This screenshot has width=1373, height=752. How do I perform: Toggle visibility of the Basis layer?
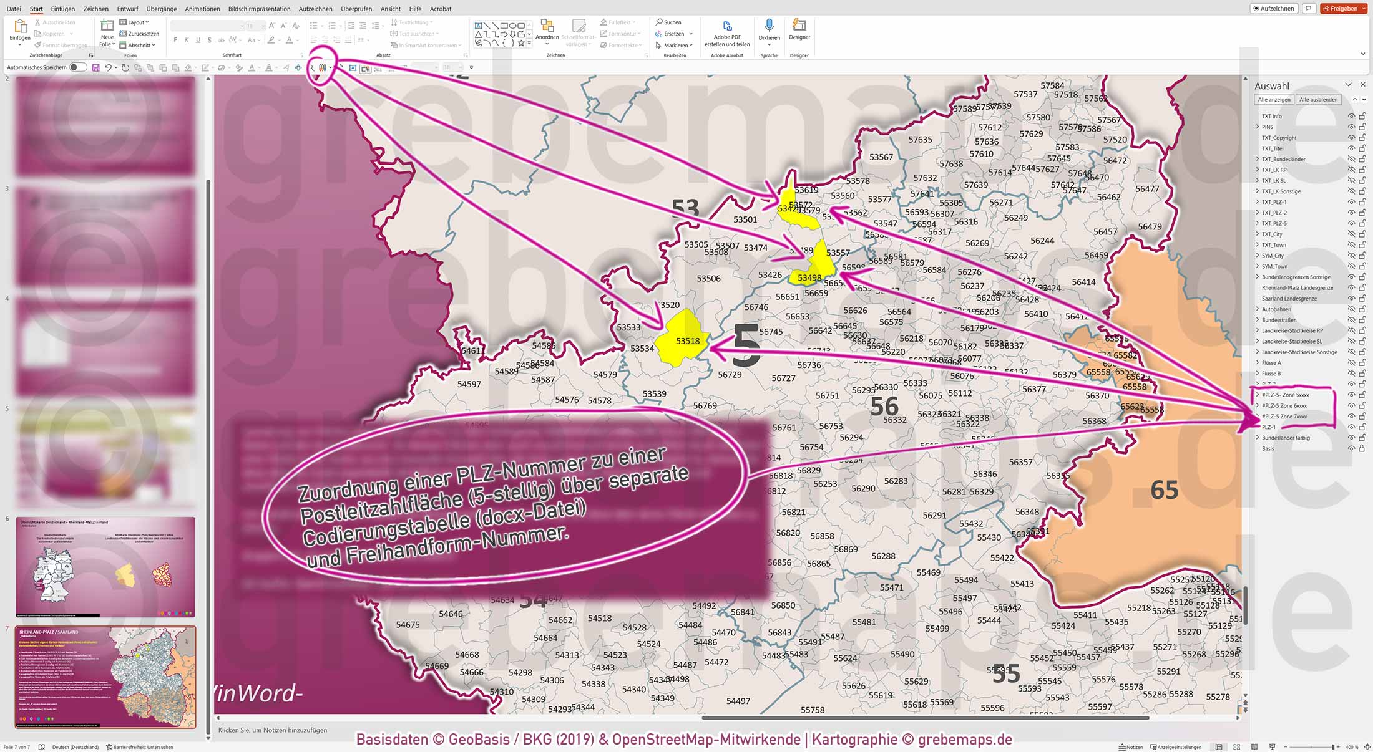1352,448
